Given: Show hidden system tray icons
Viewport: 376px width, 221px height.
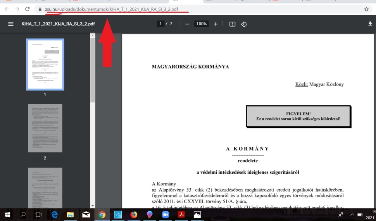Looking at the screenshot, I should coord(352,215).
